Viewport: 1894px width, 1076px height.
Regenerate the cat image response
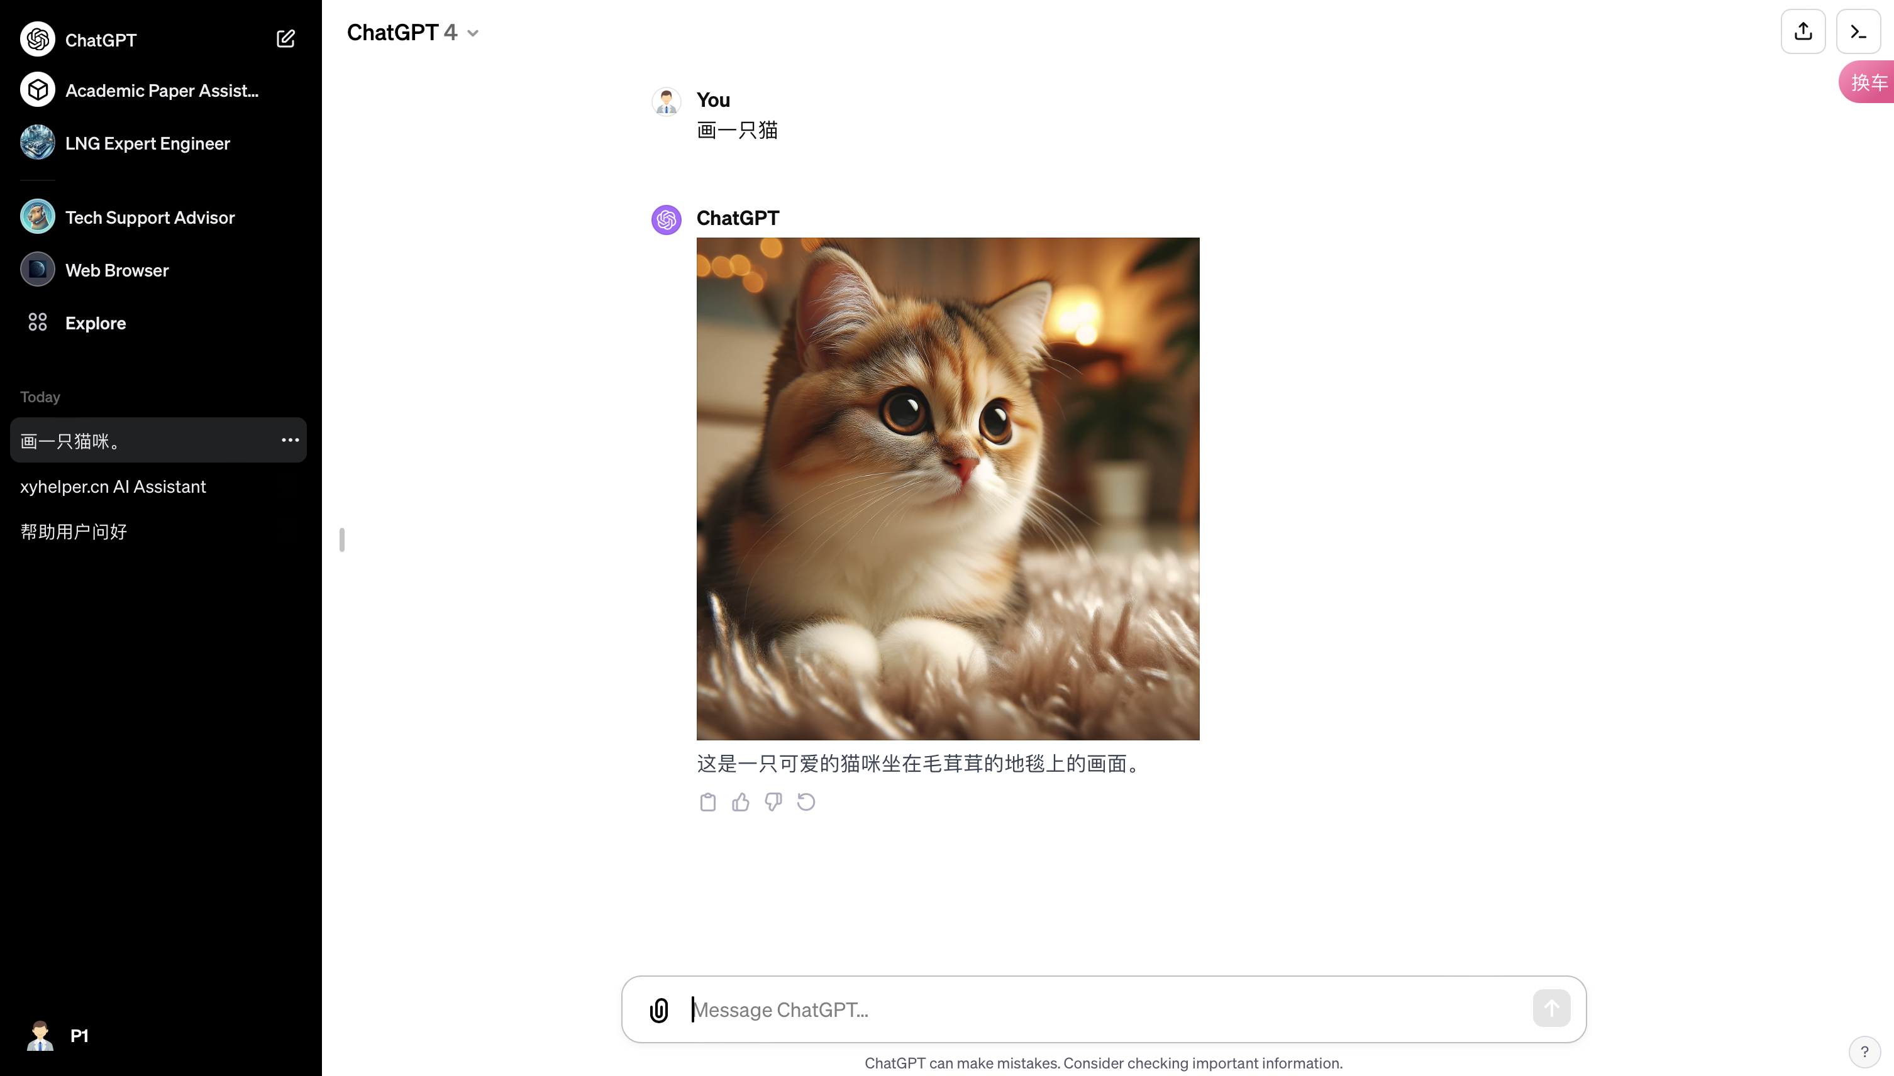(x=805, y=802)
